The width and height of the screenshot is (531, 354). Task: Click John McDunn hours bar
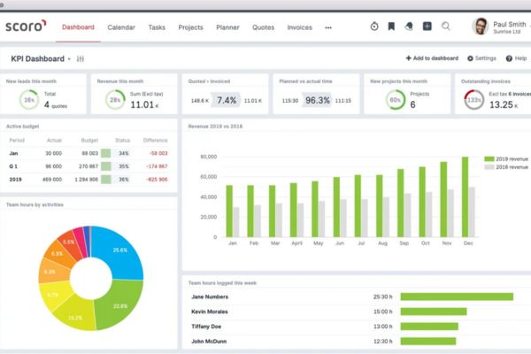coord(428,341)
